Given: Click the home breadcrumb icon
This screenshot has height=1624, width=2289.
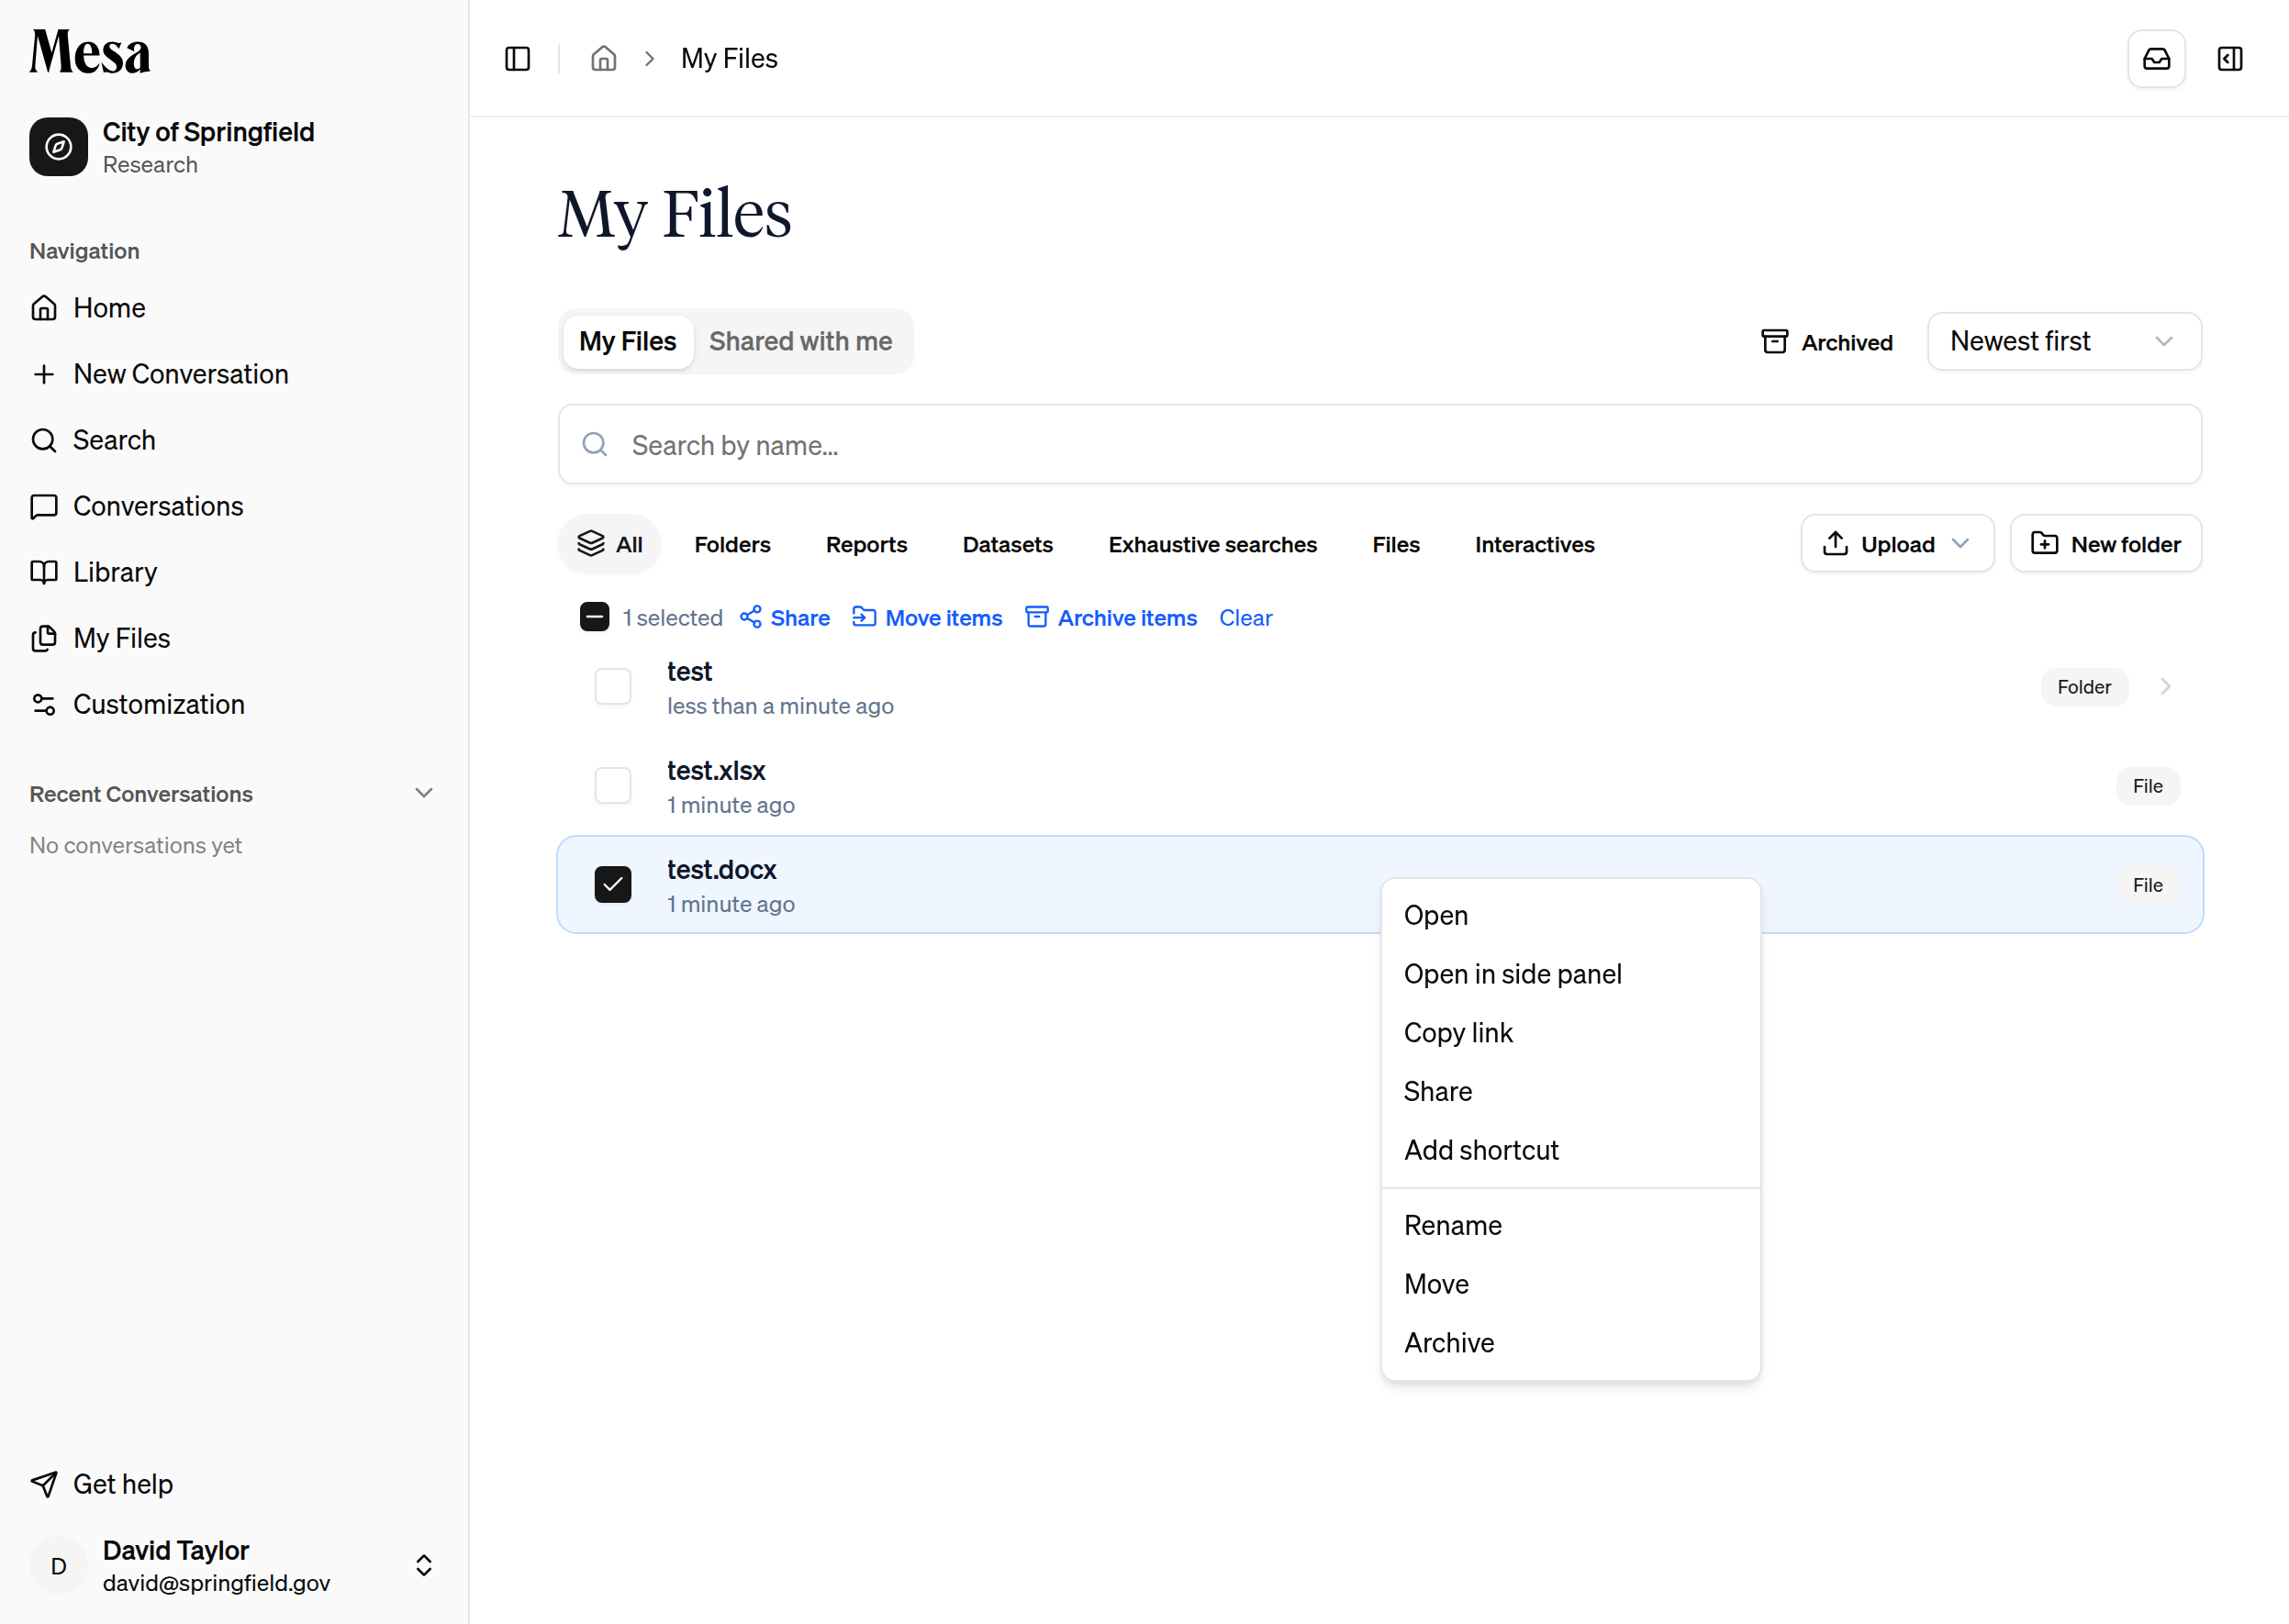Looking at the screenshot, I should click(603, 59).
